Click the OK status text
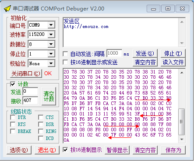194x161 pixels. (x=48, y=73)
